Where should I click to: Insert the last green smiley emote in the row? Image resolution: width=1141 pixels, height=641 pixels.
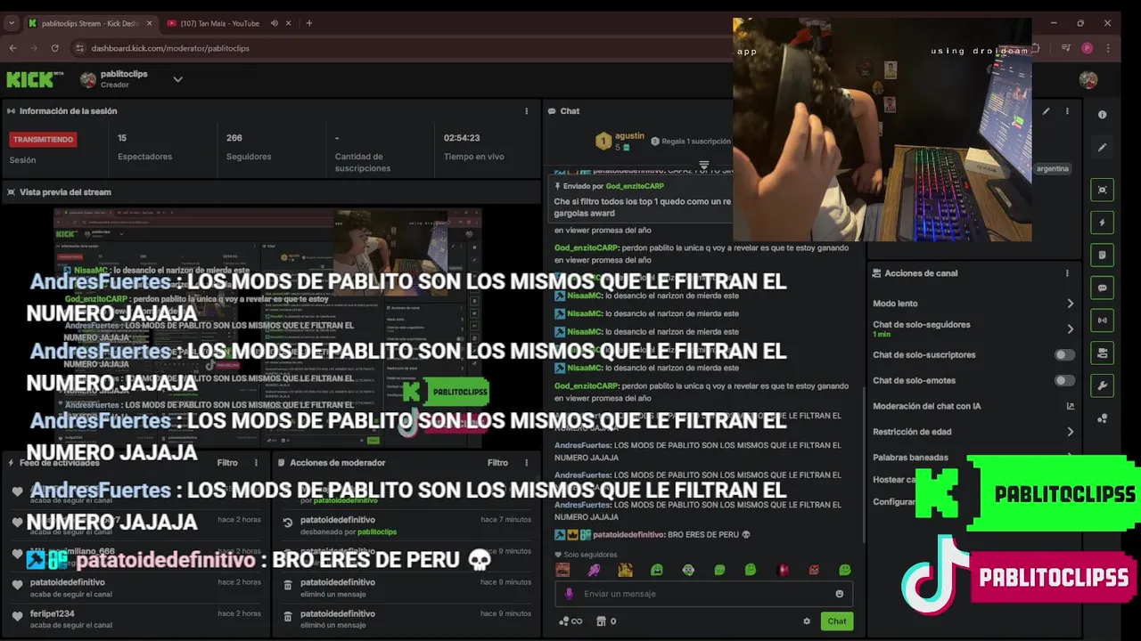[x=845, y=570]
